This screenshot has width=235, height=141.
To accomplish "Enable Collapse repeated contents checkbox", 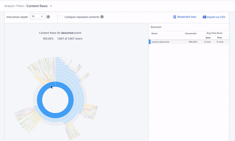I will (x=61, y=17).
